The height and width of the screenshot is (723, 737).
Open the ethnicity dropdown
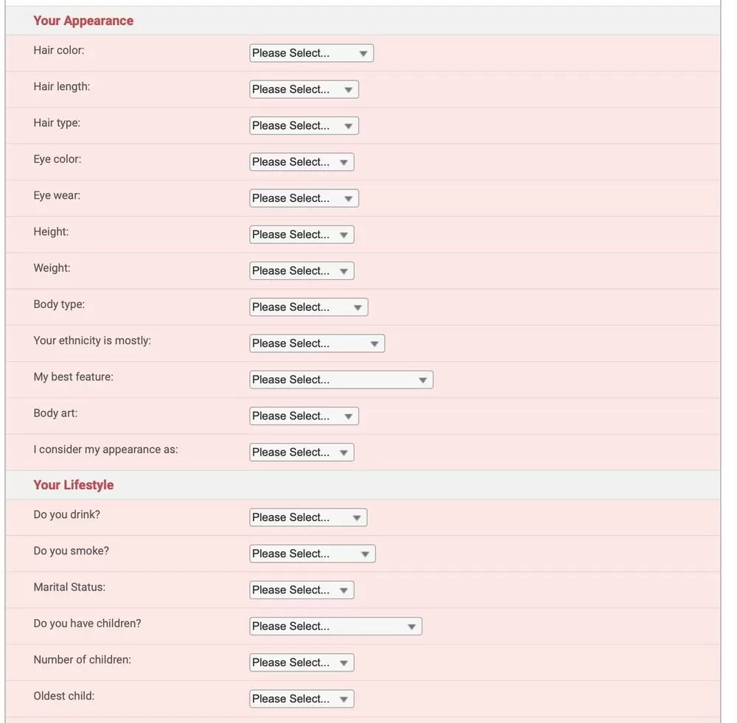click(317, 343)
